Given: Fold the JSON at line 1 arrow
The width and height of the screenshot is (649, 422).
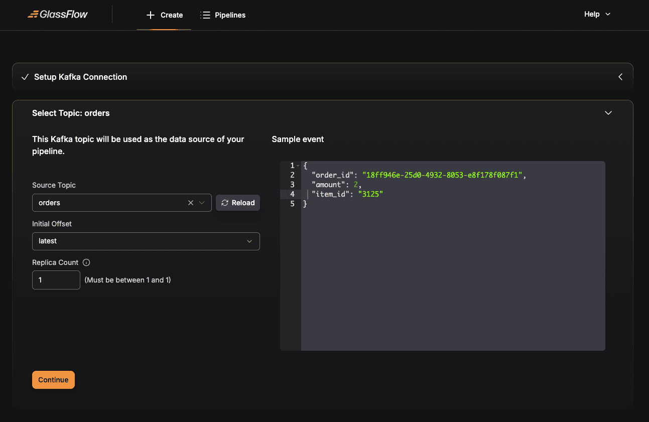Looking at the screenshot, I should click(x=298, y=166).
